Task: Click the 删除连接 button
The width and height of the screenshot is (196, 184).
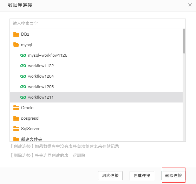Action: click(x=174, y=176)
